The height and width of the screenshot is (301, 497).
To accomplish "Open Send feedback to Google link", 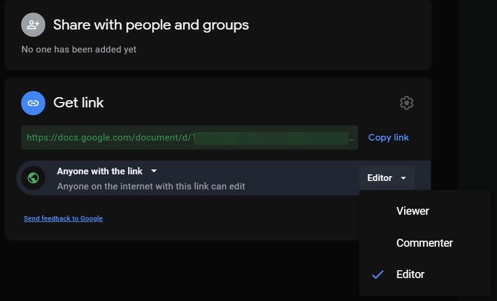I will click(x=63, y=218).
